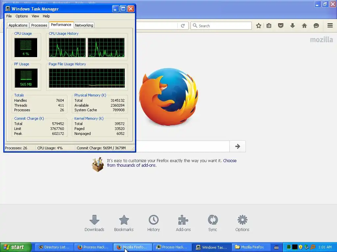The height and width of the screenshot is (252, 337).
Task: Click the Kernel Memory Paged value 33520
Action: (119, 129)
